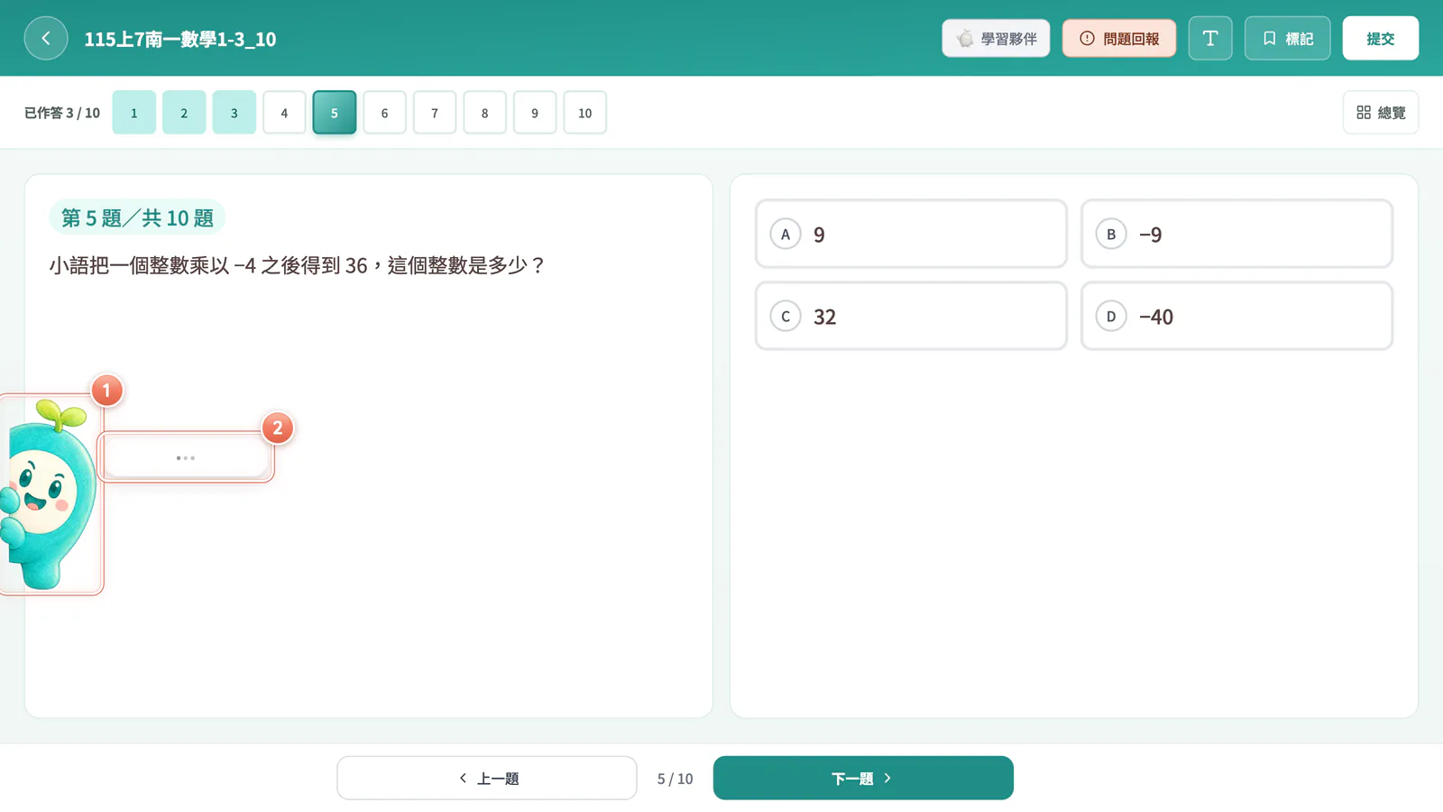Go to question 3 tab
This screenshot has width=1443, height=812.
coord(234,113)
